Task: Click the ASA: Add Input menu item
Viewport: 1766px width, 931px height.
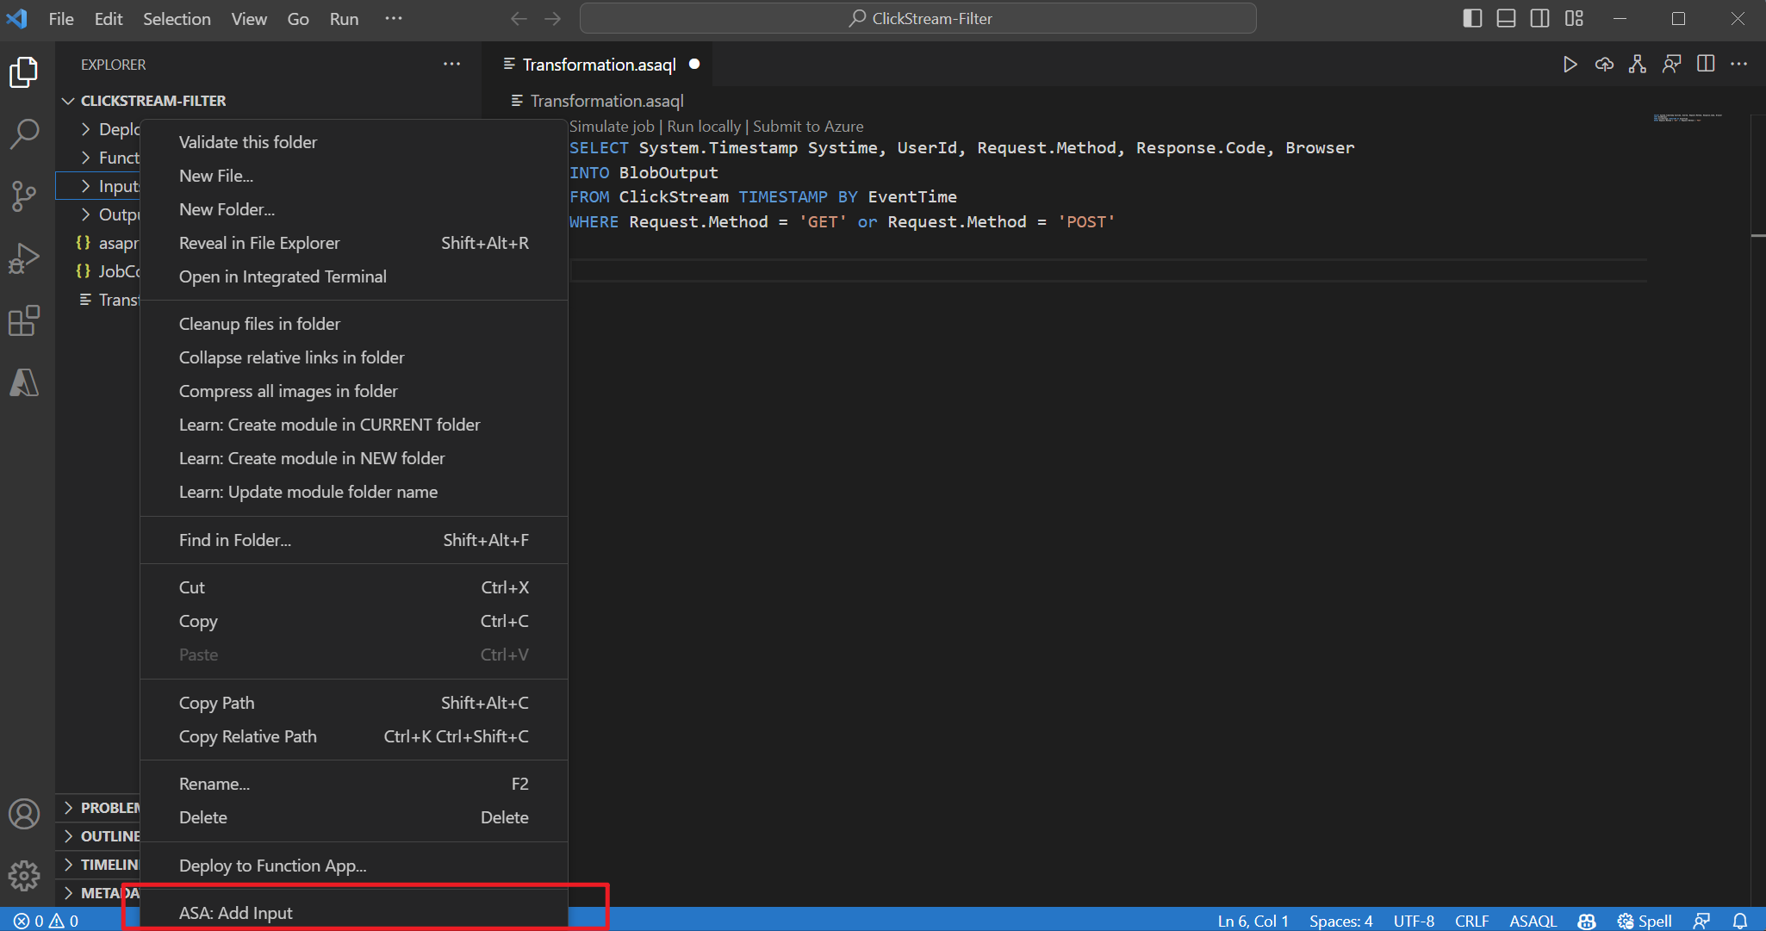Action: click(x=233, y=911)
